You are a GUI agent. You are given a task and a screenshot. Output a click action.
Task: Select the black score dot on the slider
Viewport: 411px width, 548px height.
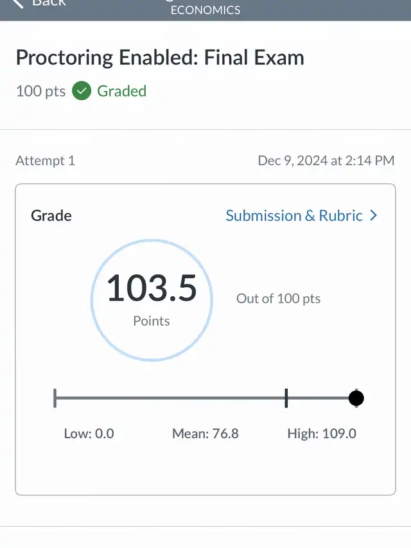pos(356,398)
